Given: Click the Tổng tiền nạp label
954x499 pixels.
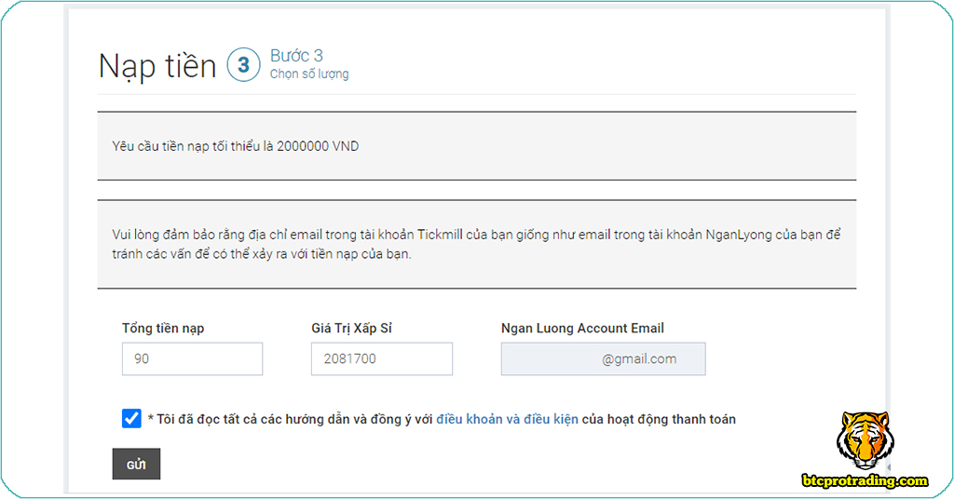Looking at the screenshot, I should pos(163,329).
